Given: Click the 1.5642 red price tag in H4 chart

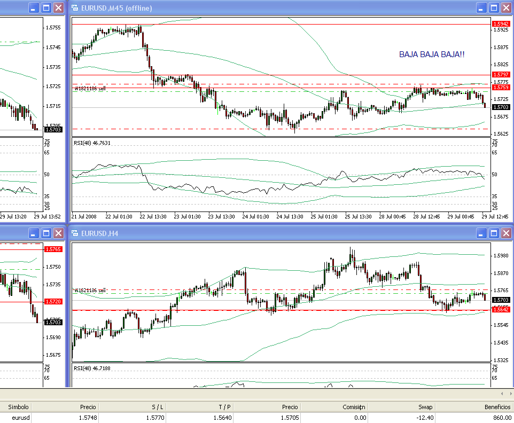Looking at the screenshot, I should (x=501, y=309).
